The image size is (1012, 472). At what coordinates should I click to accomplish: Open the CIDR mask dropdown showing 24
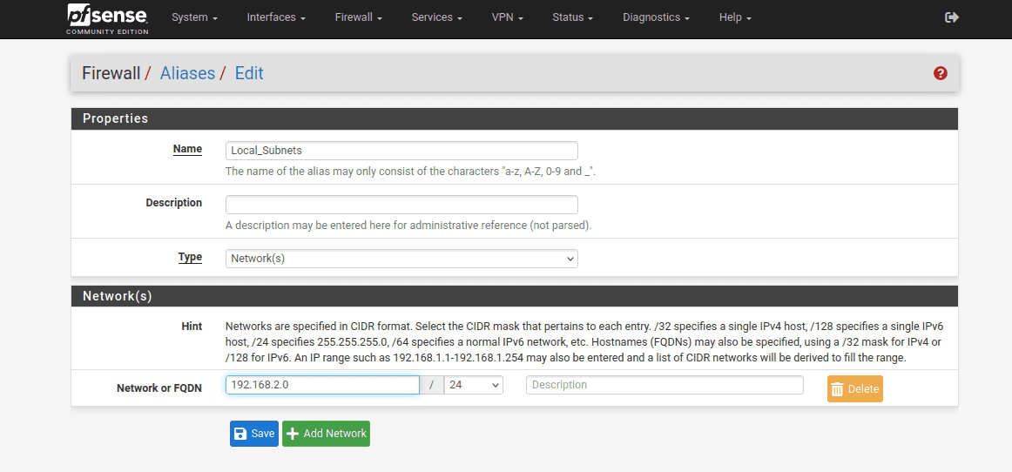(x=473, y=385)
